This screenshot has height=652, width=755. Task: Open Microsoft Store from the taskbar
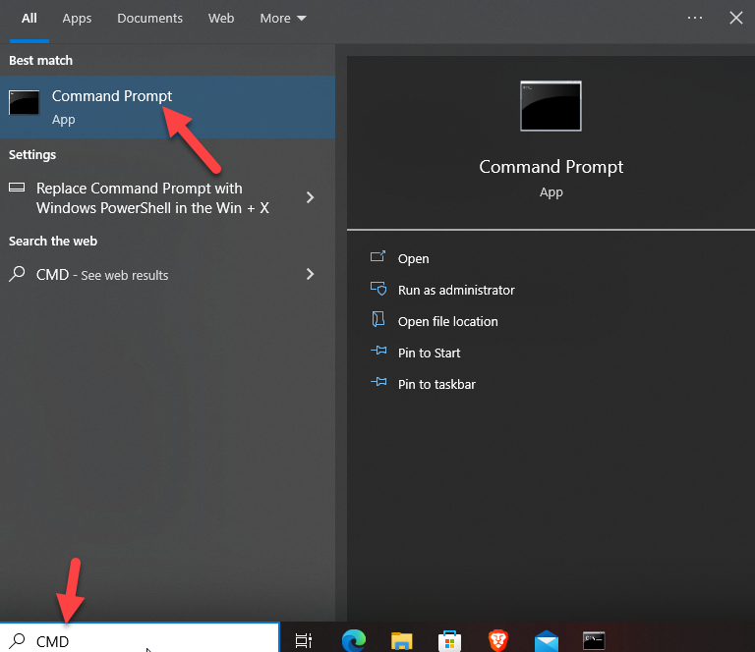449,641
